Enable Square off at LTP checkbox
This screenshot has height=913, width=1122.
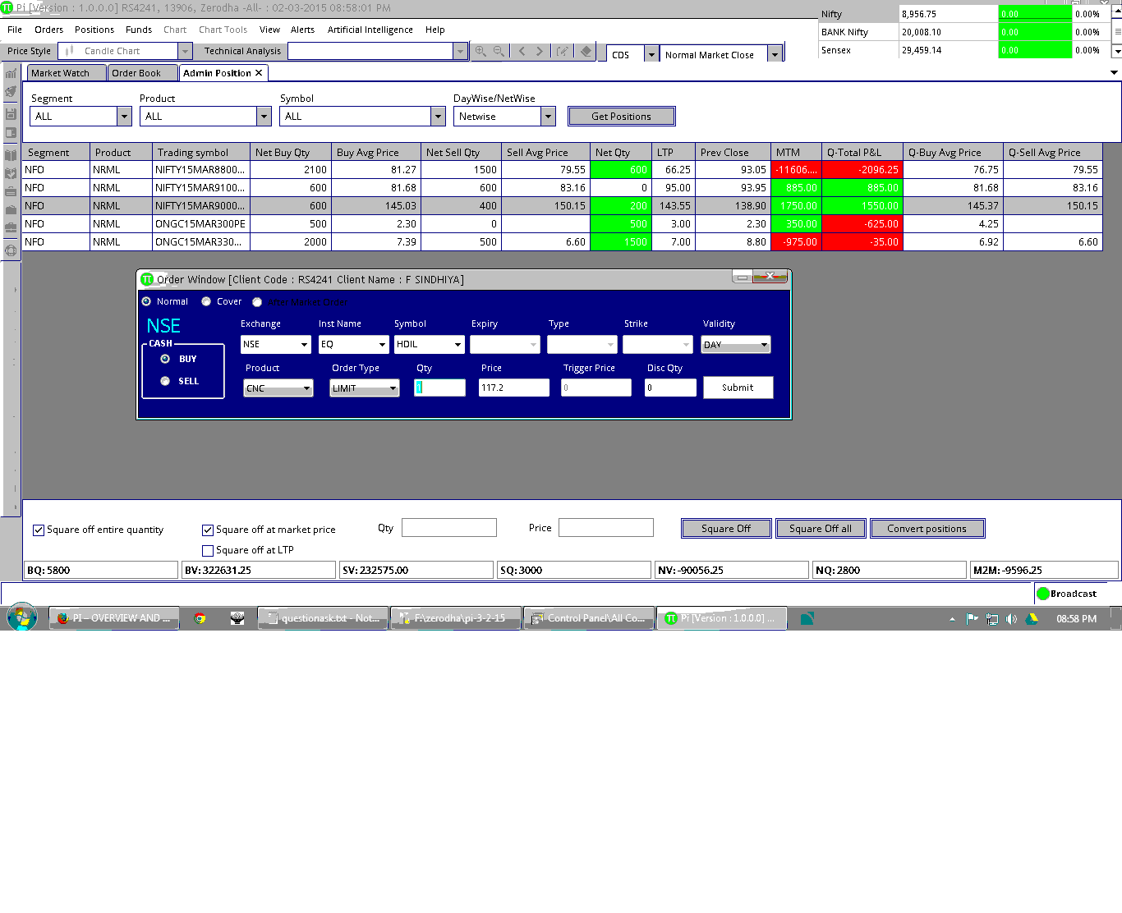tap(208, 551)
